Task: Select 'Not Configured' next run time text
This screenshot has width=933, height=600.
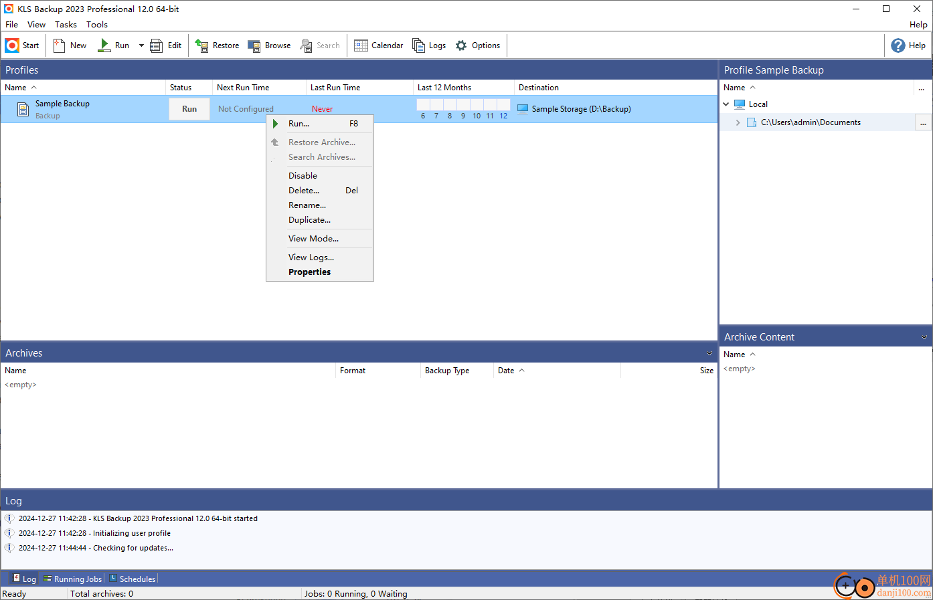Action: (246, 109)
